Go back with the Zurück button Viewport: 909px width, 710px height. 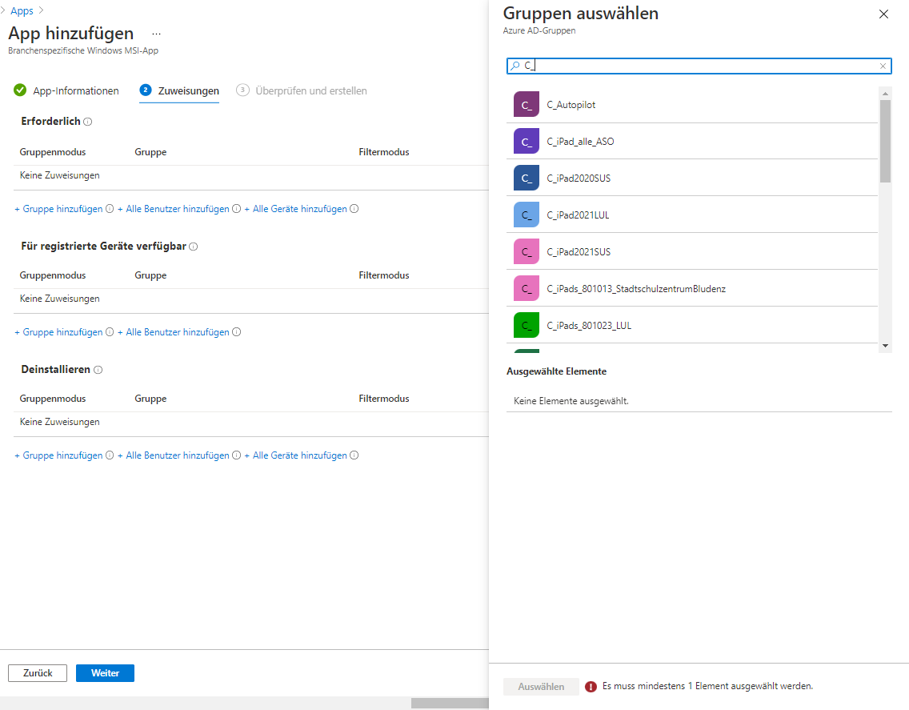tap(38, 673)
